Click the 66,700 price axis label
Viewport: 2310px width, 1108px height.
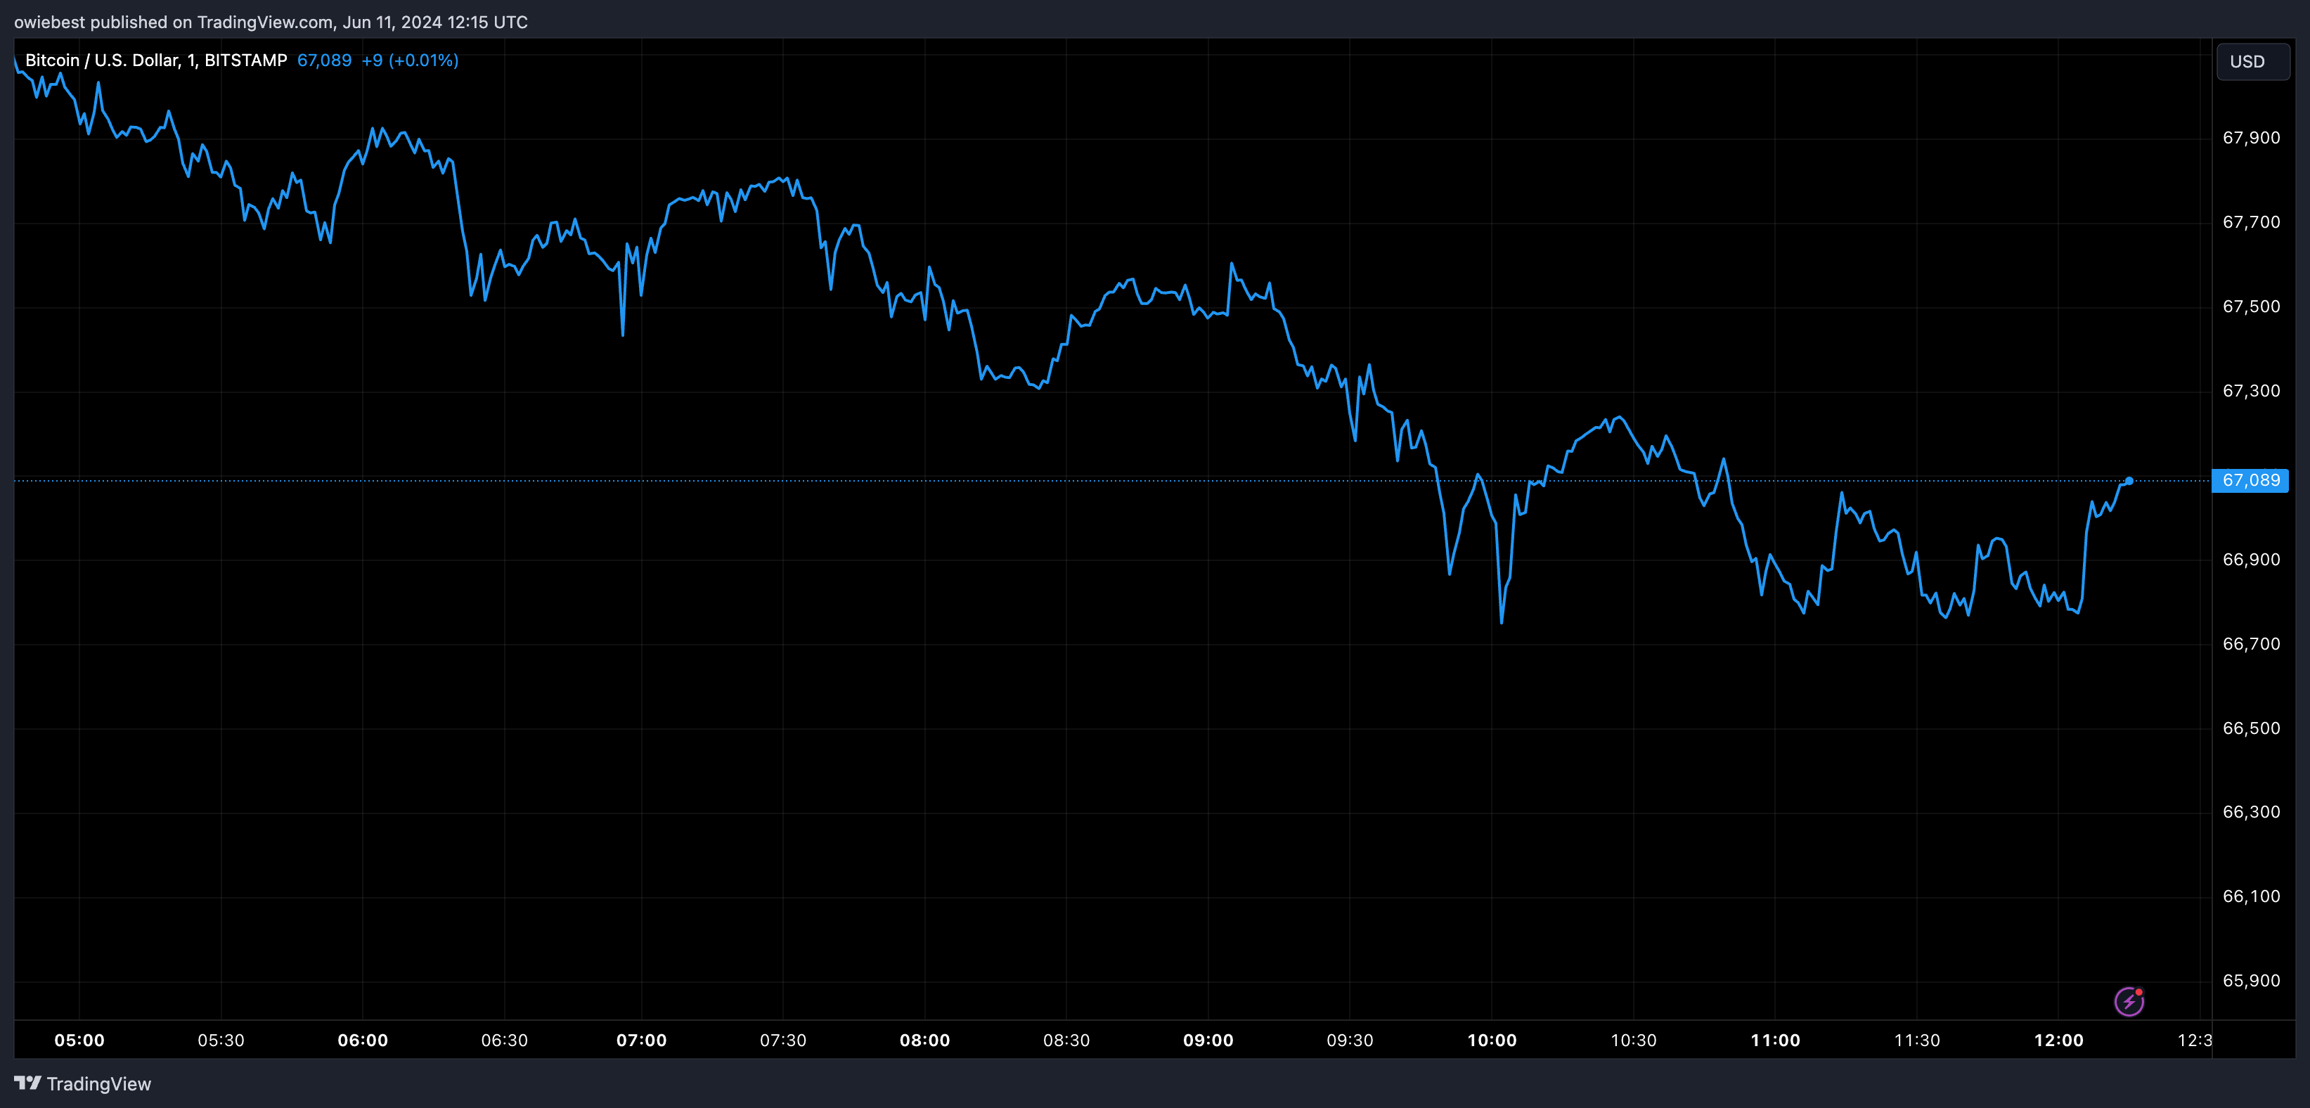[x=2251, y=643]
